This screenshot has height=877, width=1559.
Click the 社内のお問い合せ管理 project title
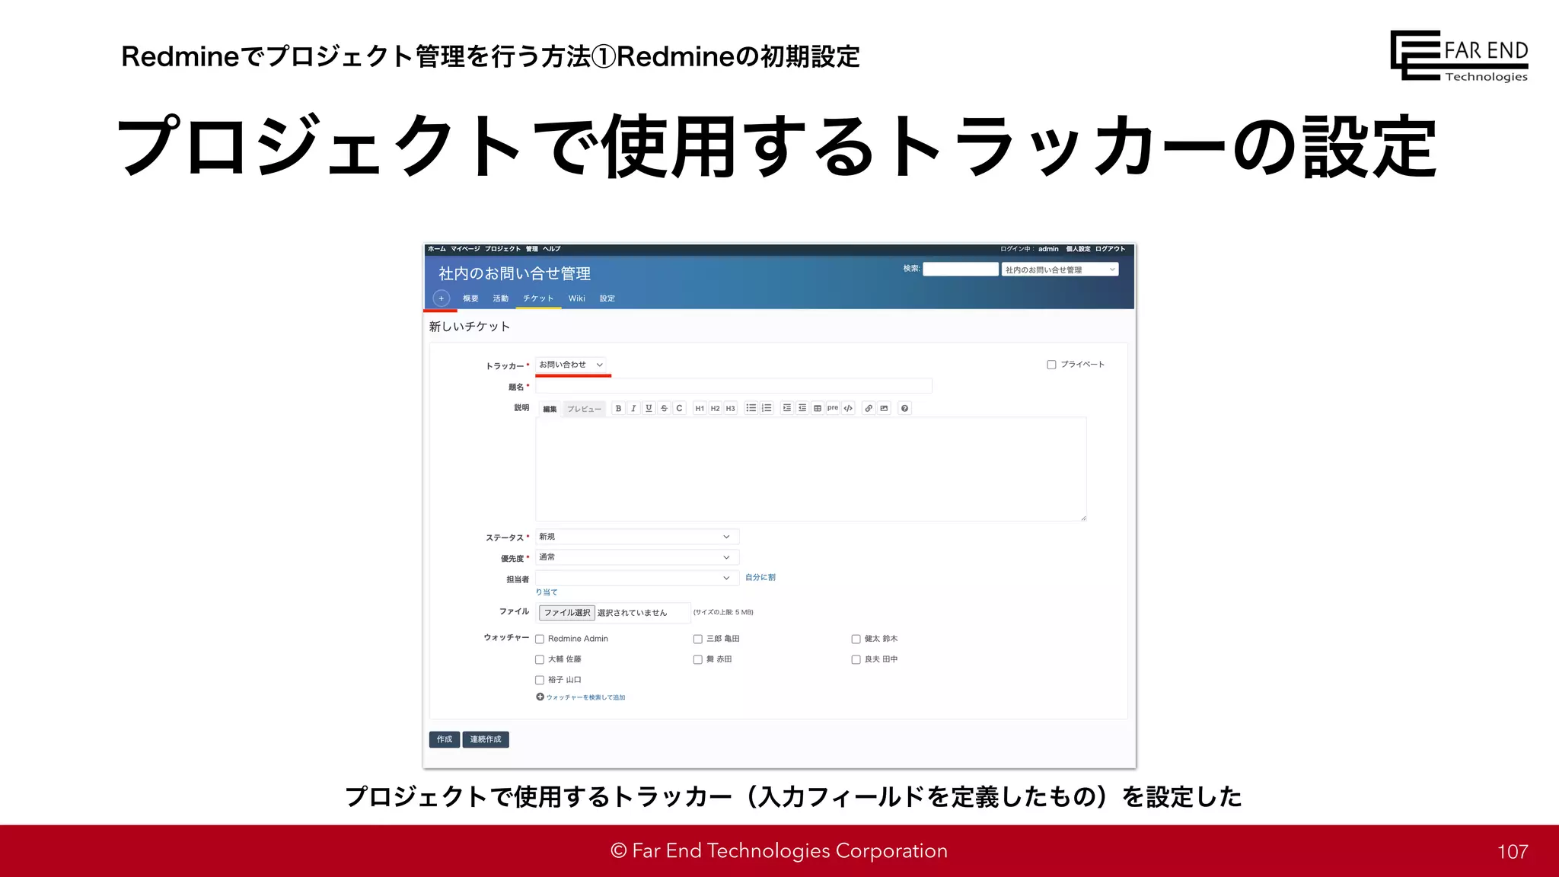pos(515,273)
